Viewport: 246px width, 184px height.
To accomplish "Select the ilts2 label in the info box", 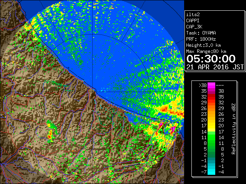I will click(x=193, y=15).
